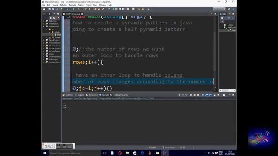Toggle Word Wrap in Console
278x156 pixels.
tap(198, 95)
